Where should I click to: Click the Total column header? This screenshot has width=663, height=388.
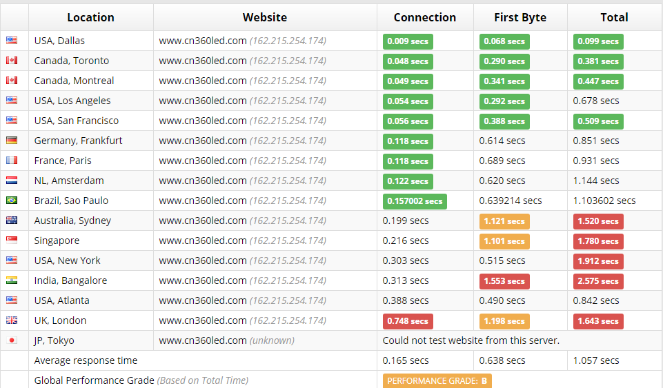pyautogui.click(x=615, y=17)
